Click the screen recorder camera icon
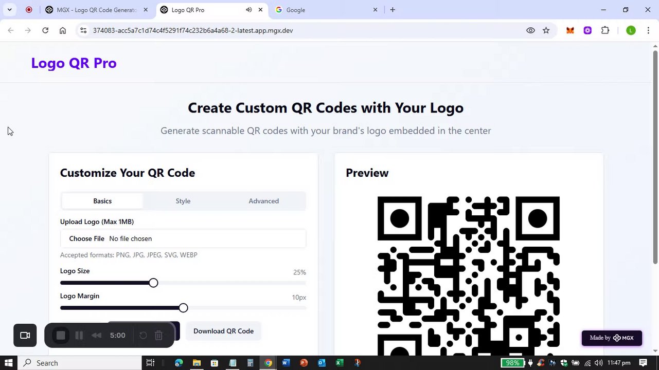659x370 pixels. 25,336
